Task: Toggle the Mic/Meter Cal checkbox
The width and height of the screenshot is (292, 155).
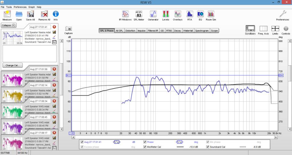Action: (145, 147)
